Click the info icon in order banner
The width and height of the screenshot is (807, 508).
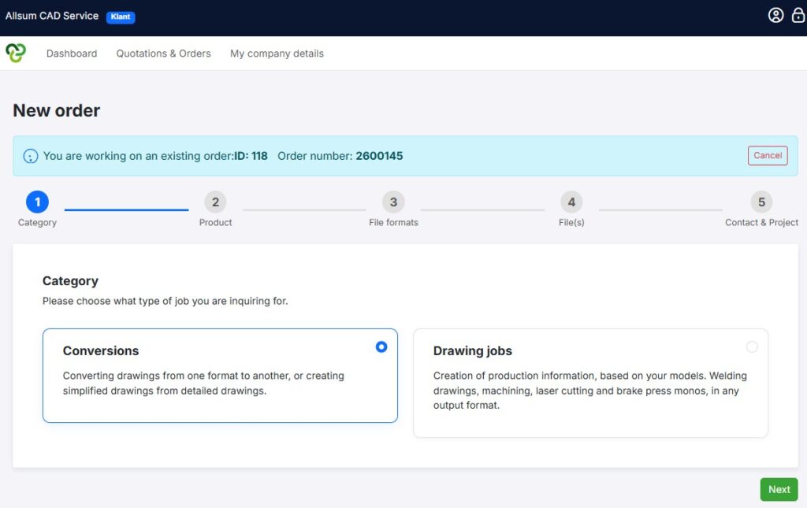coord(31,156)
